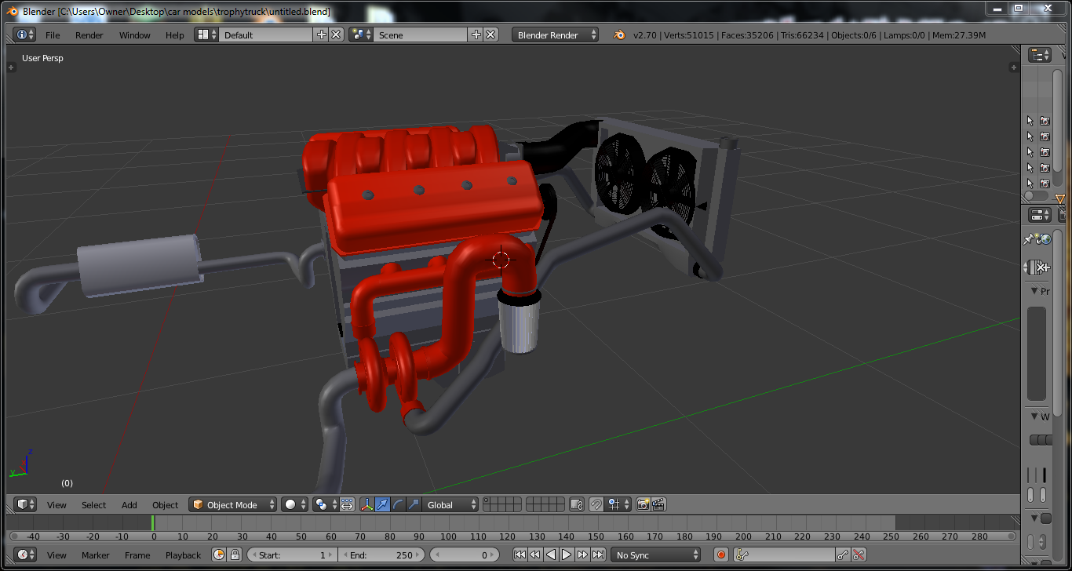Image resolution: width=1072 pixels, height=571 pixels.
Task: Click the OpenGL render animation clapper icon
Action: [658, 504]
